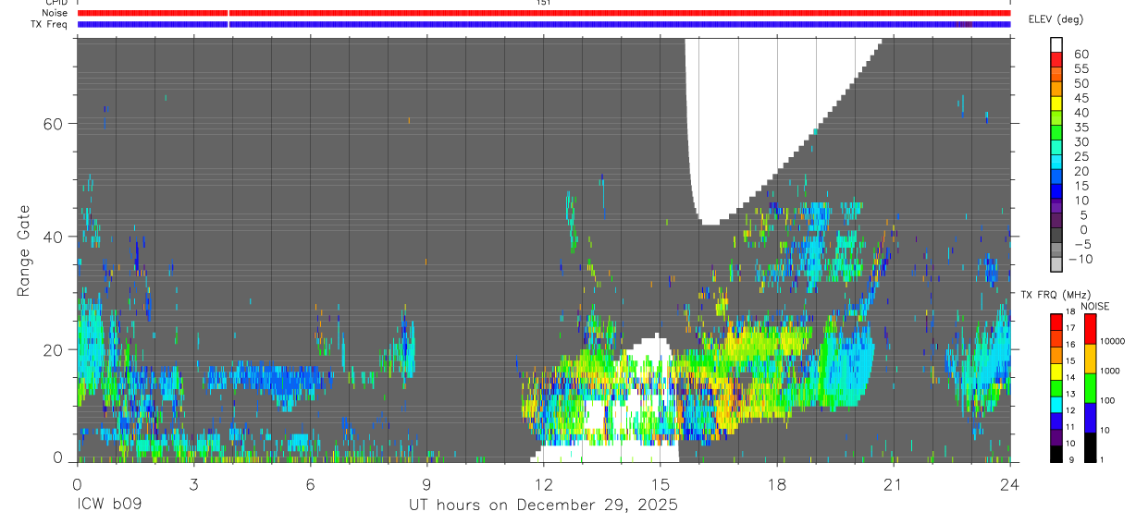Click the 'Range Gate' y-axis title
Screen dimensions: 1136x524
(24, 250)
